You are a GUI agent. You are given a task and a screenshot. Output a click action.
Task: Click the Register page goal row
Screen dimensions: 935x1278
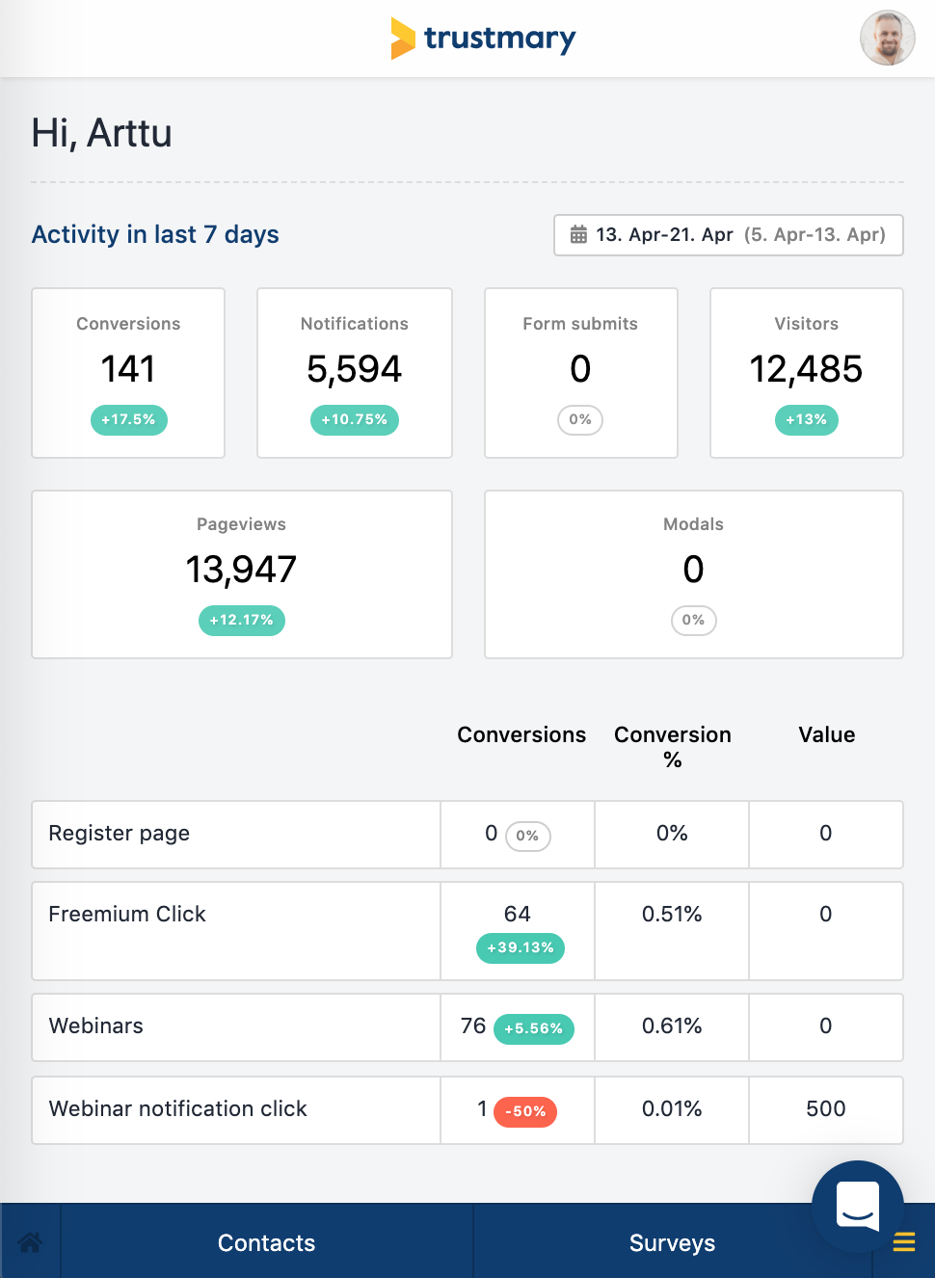[235, 834]
